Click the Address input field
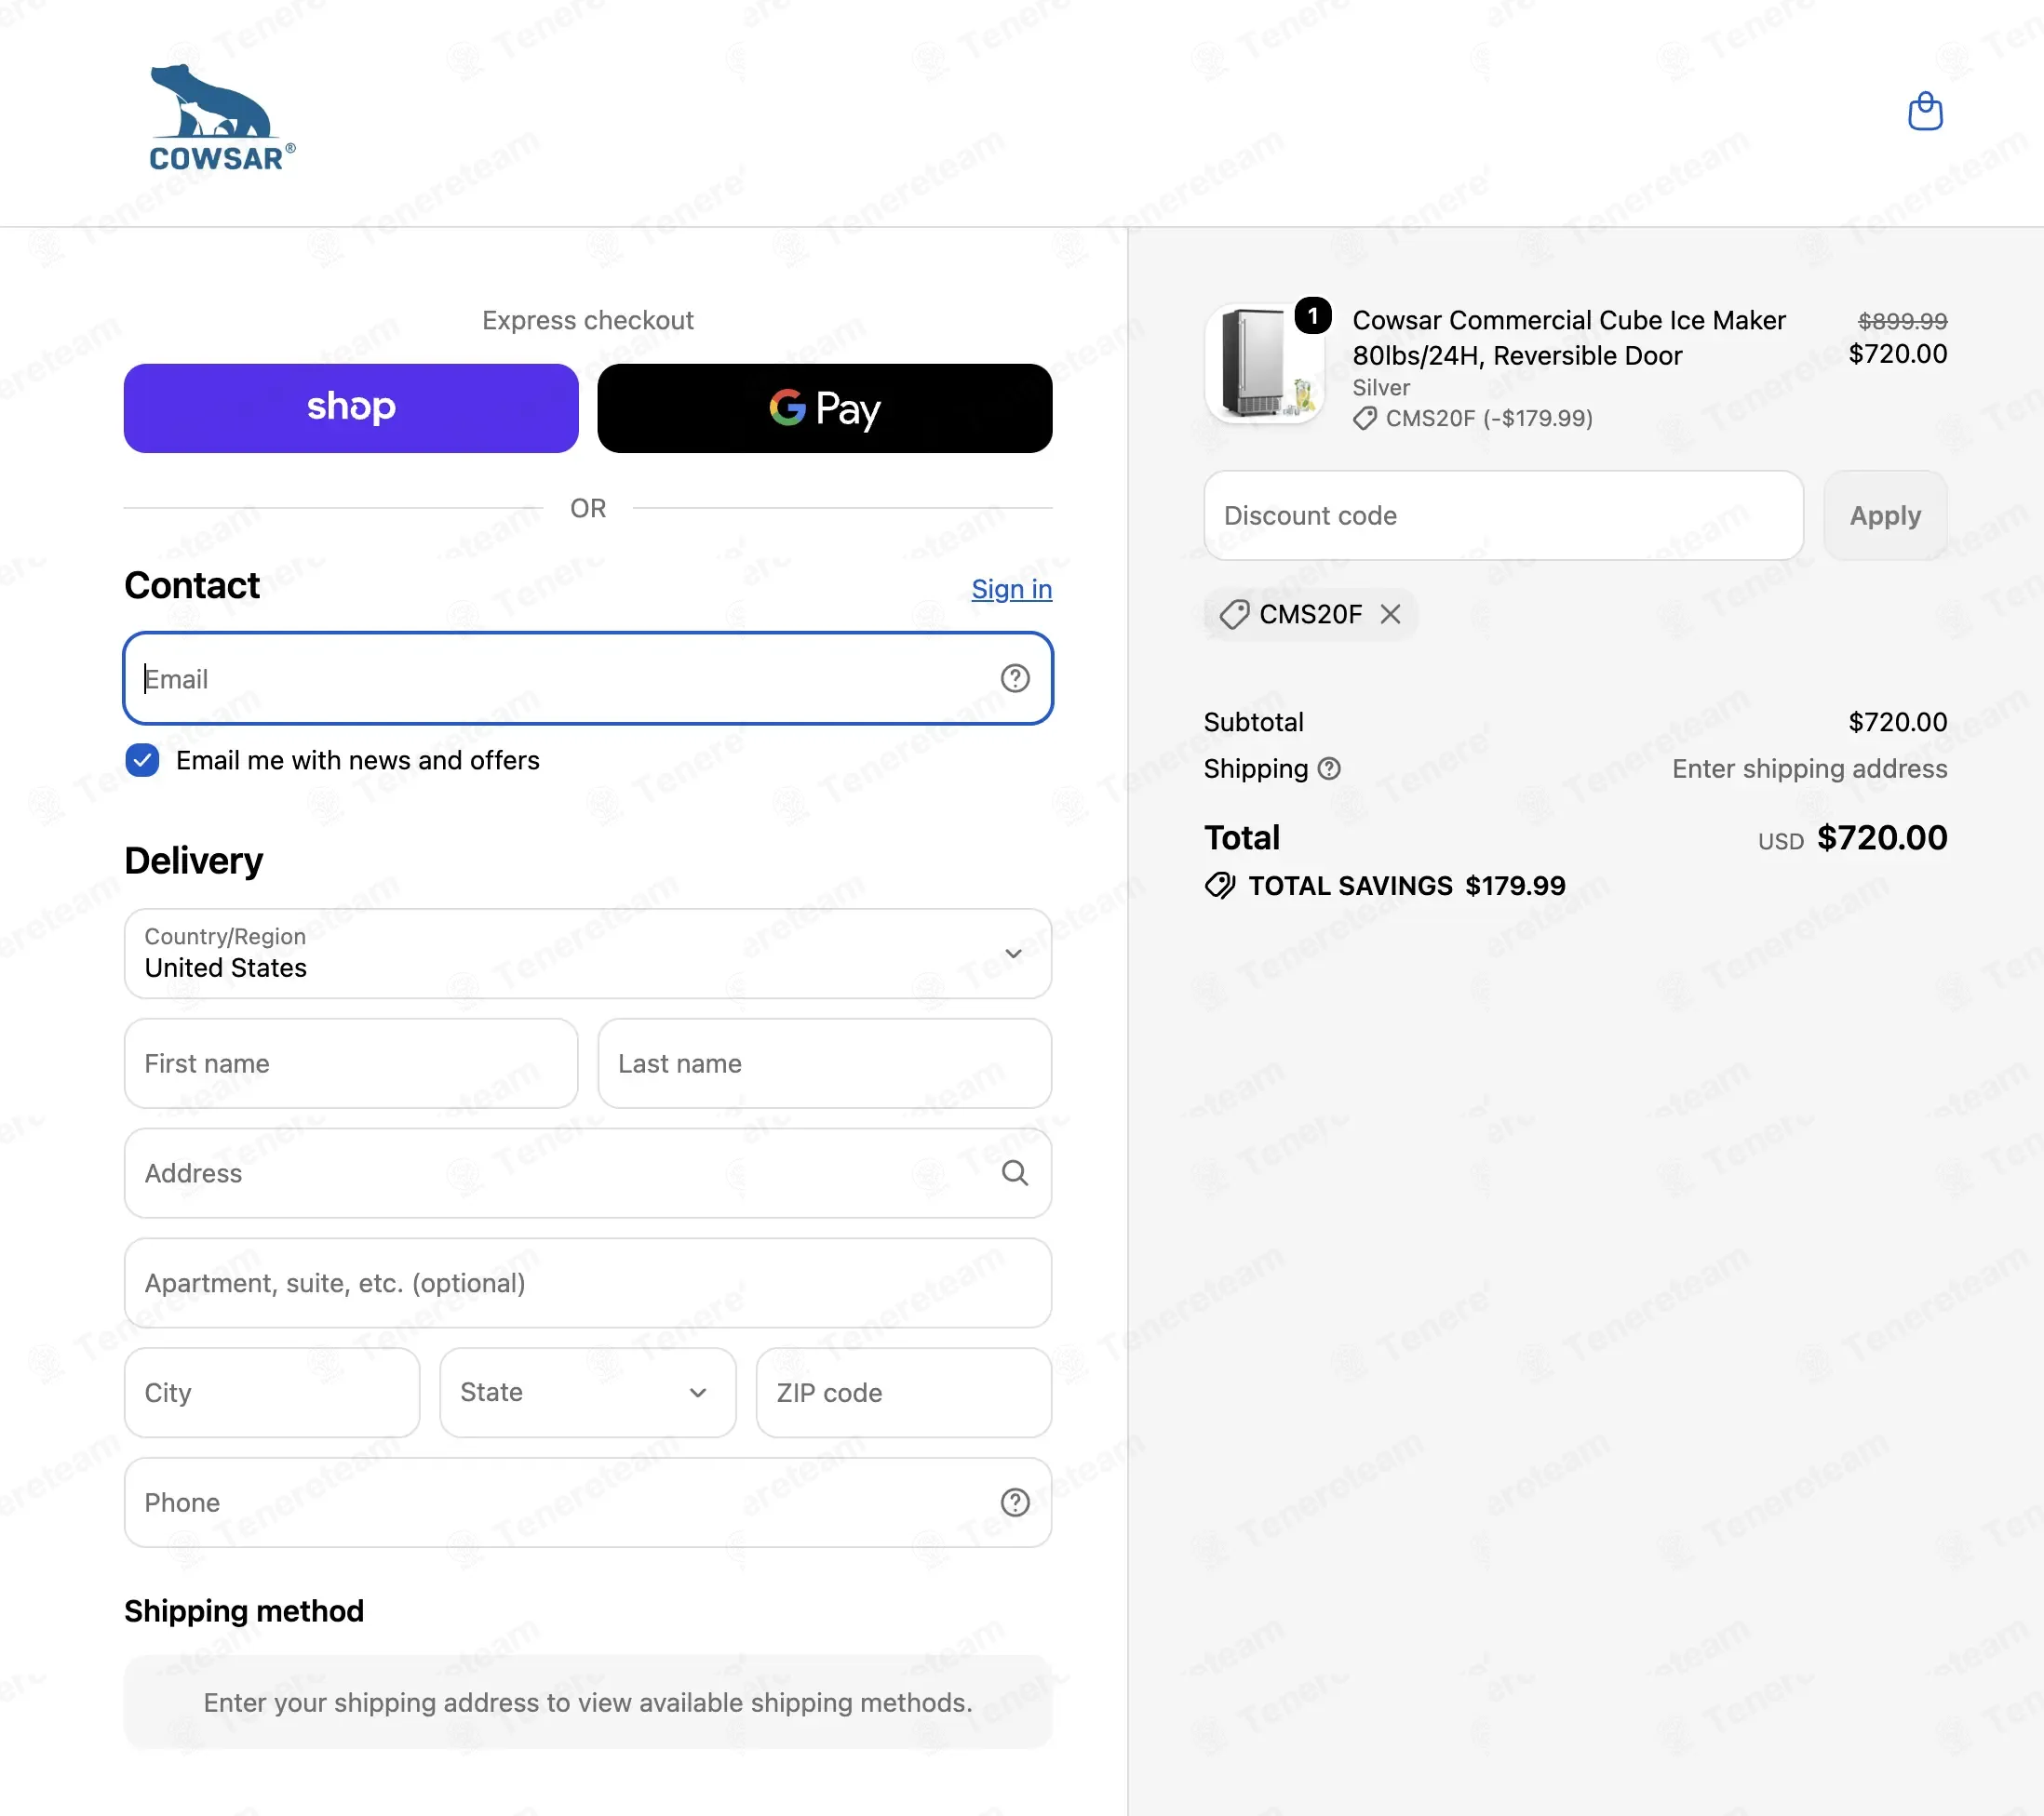 588,1172
